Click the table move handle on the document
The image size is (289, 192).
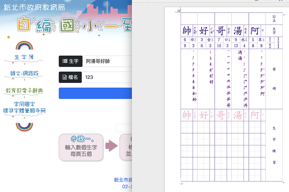point(179,11)
